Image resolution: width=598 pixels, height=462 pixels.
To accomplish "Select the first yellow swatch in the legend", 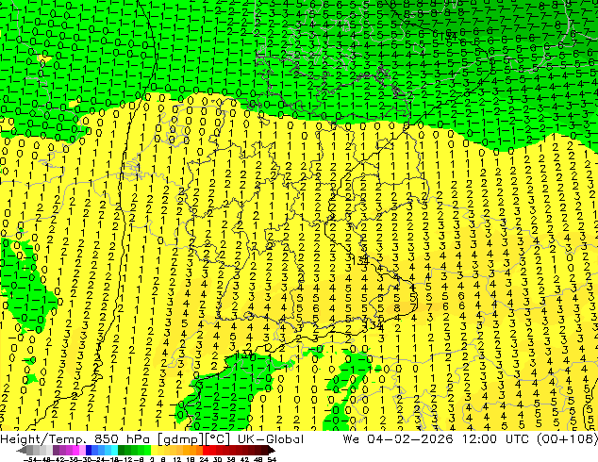I will click(154, 451).
